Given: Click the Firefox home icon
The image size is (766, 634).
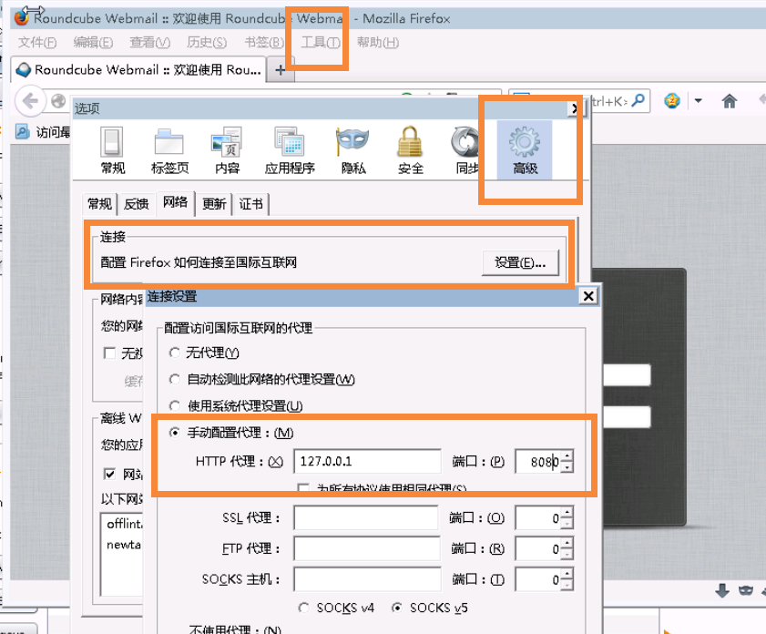Looking at the screenshot, I should [x=730, y=101].
